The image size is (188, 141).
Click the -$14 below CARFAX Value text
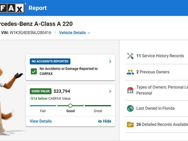pos(50,99)
